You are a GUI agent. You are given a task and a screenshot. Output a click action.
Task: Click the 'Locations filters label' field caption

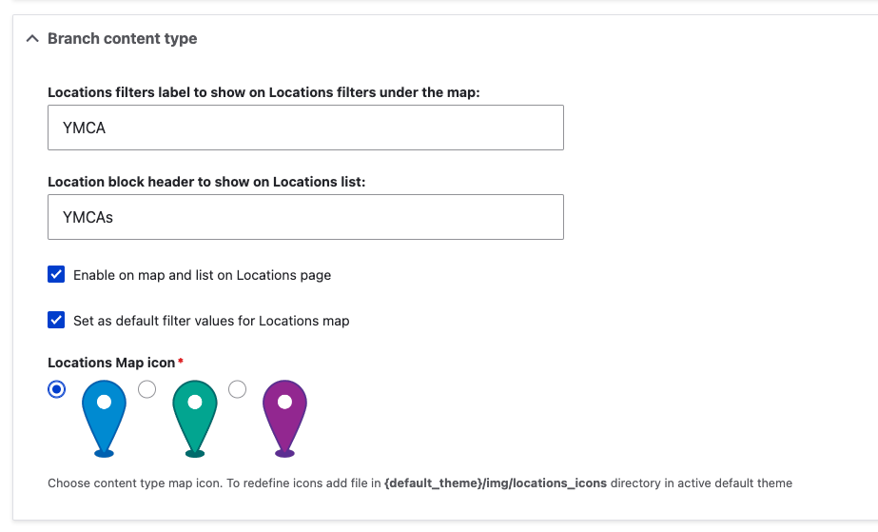point(263,92)
